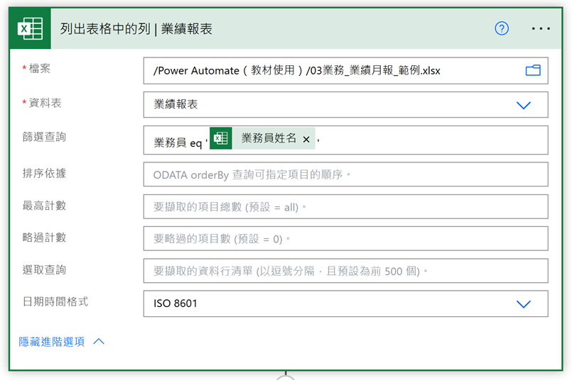Click the 最高計數 label
Screen dimensions: 572x380
click(x=44, y=206)
